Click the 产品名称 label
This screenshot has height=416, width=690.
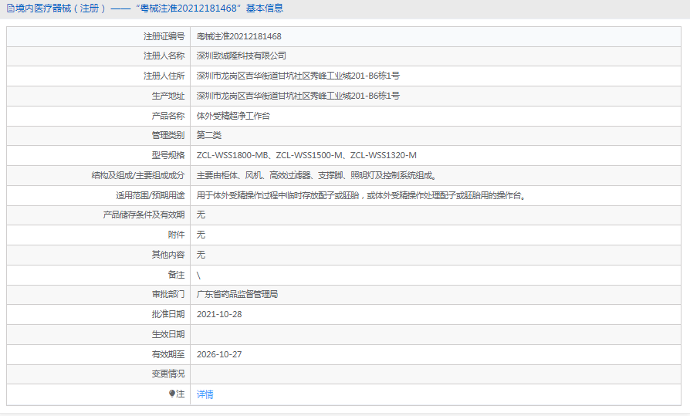pyautogui.click(x=168, y=116)
